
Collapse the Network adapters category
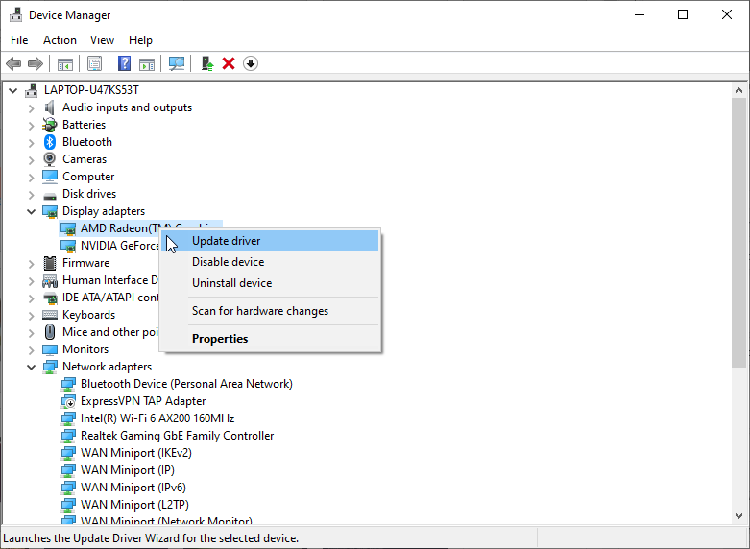coord(31,367)
